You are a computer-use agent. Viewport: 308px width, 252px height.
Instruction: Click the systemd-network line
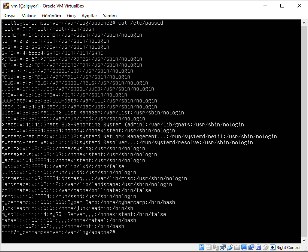coord(139,136)
